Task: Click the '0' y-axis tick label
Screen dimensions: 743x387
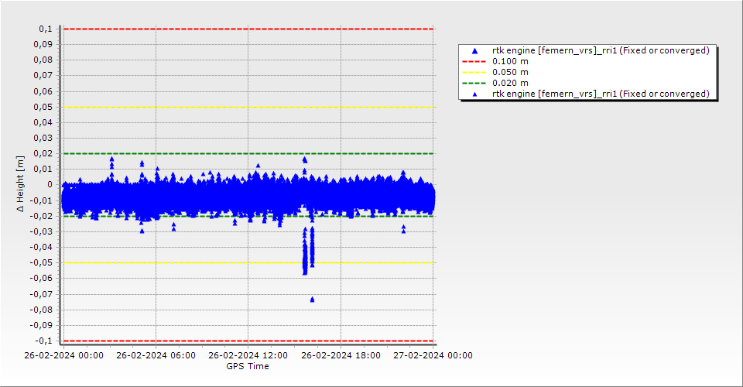Action: coord(49,185)
